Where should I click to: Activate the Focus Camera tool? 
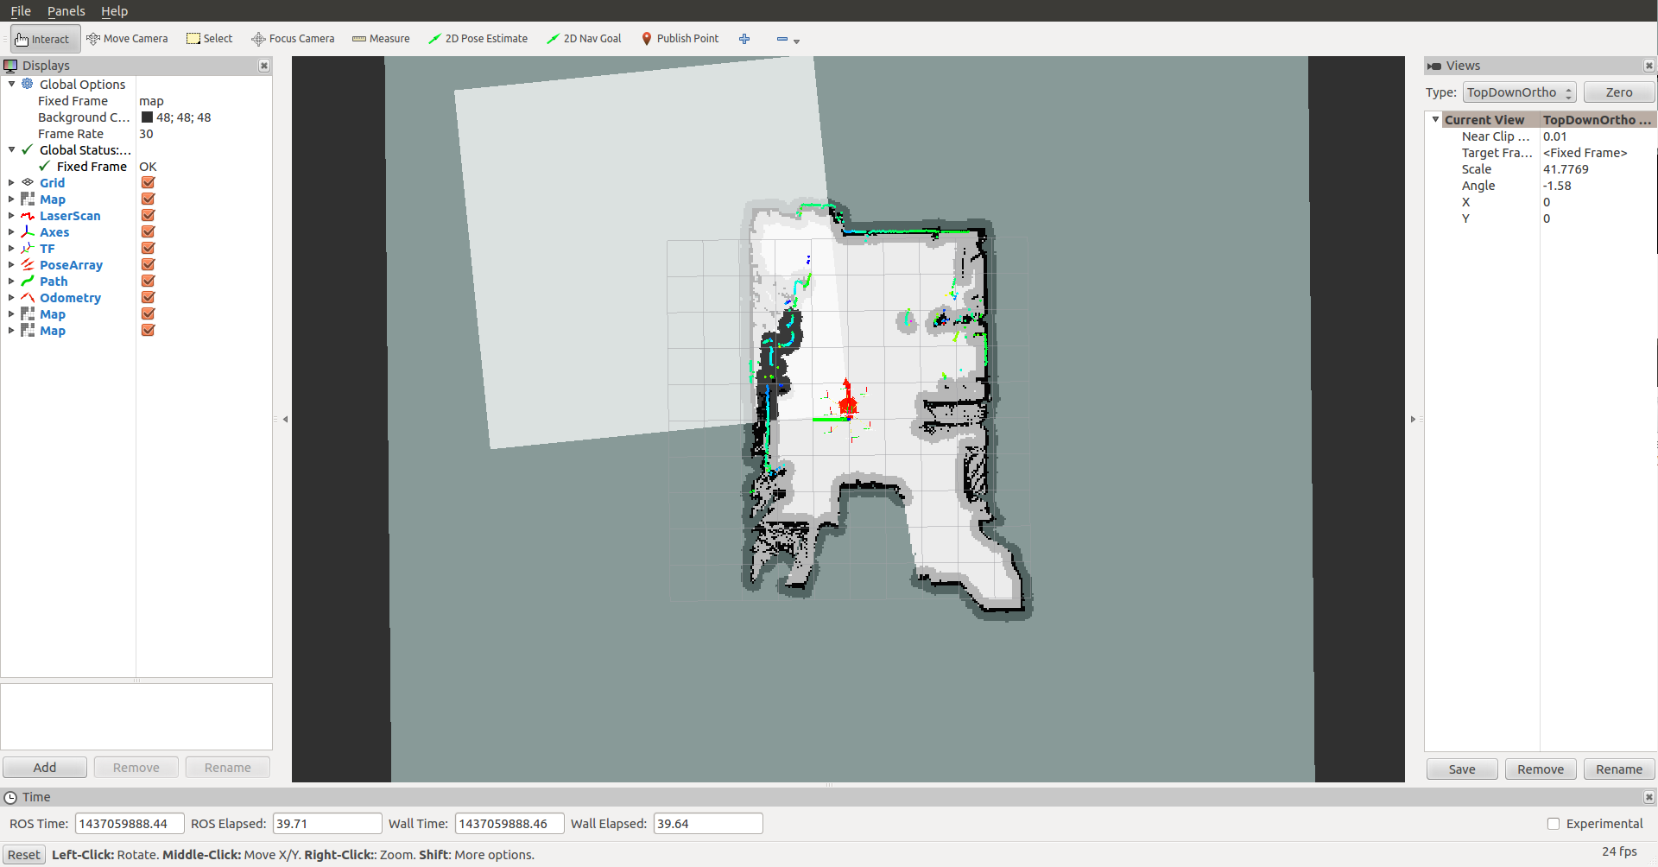[x=293, y=39]
